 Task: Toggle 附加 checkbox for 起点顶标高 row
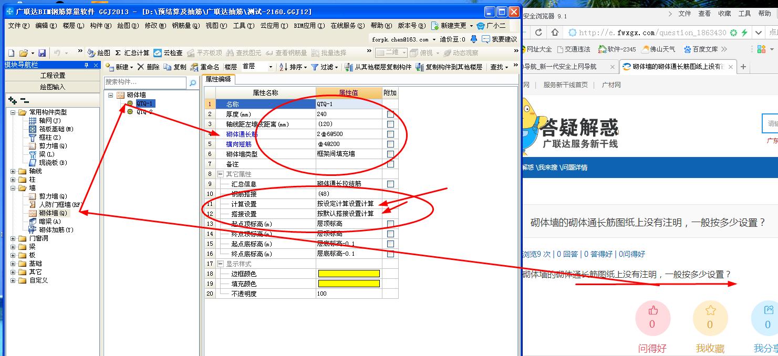click(x=390, y=224)
